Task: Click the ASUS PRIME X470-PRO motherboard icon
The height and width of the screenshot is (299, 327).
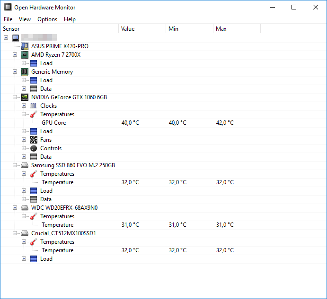Action: 25,46
